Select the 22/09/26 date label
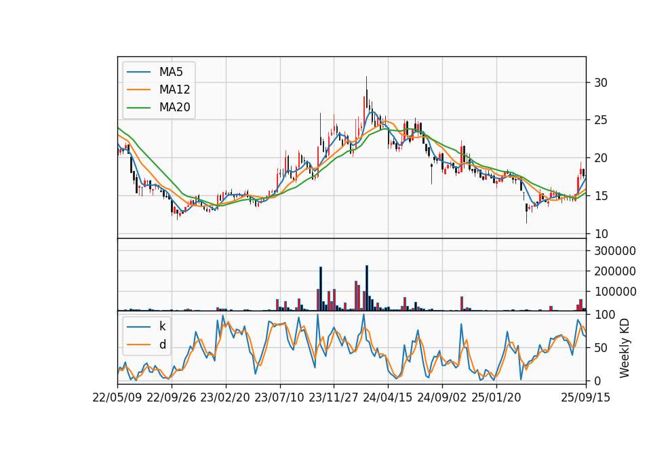Viewport: 651px width, 468px height. tap(172, 397)
